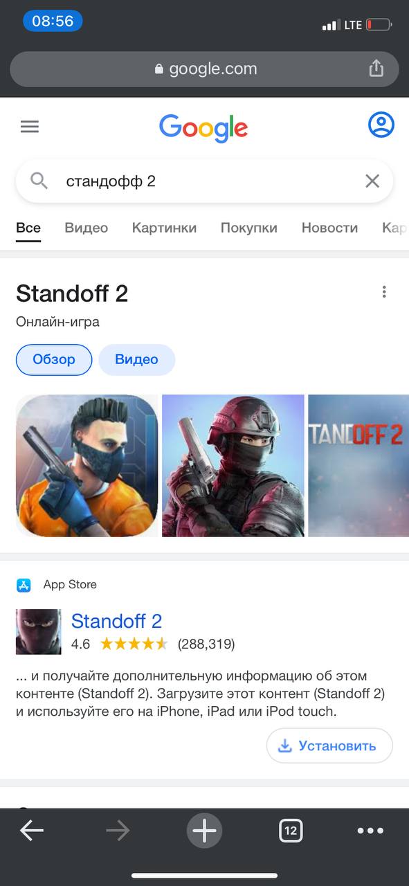Tap the share icon in address bar
The image size is (409, 886).
[376, 68]
